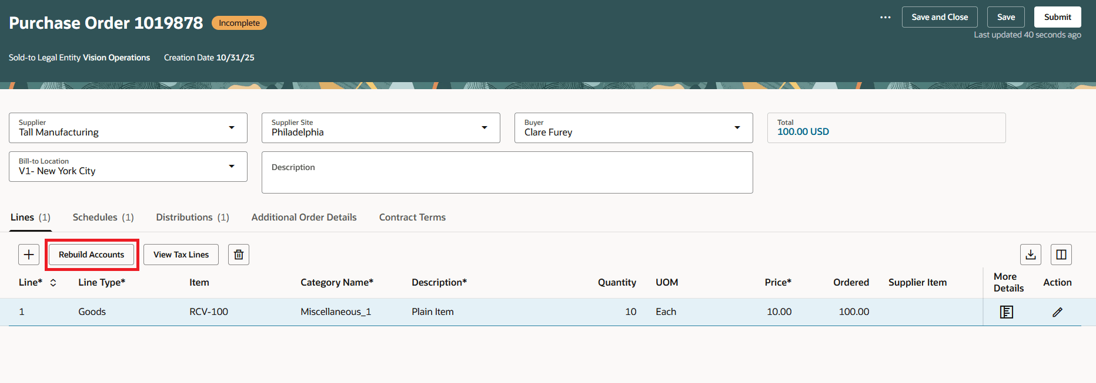
Task: Select the quantity cell 10
Action: 630,312
